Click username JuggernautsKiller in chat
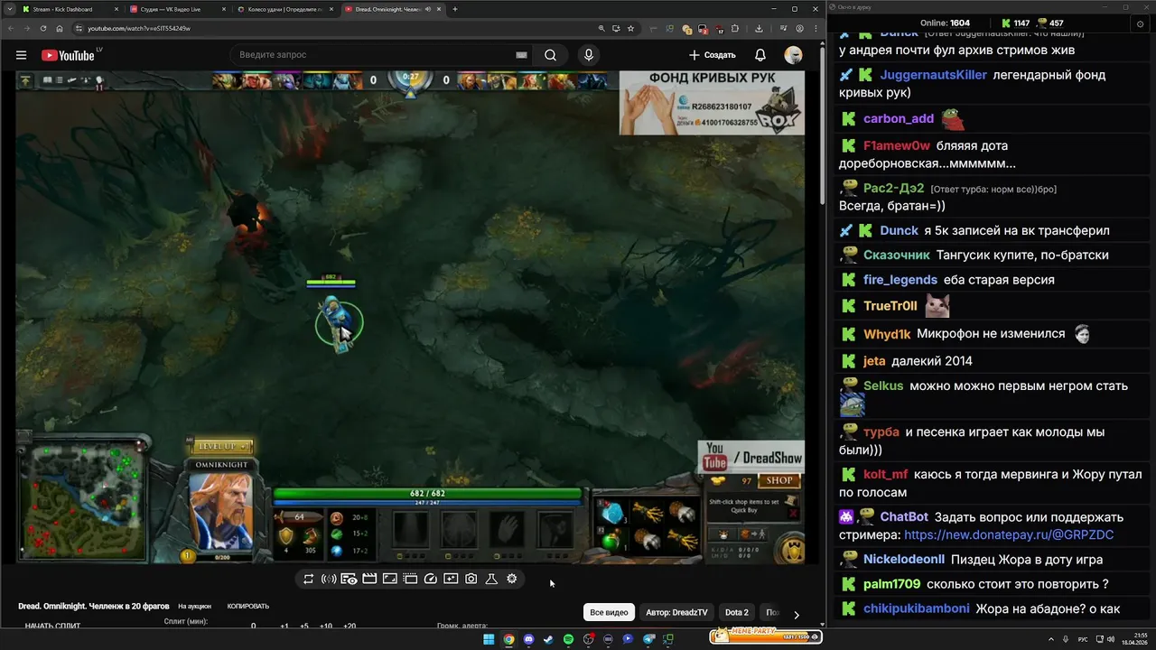 (x=934, y=75)
